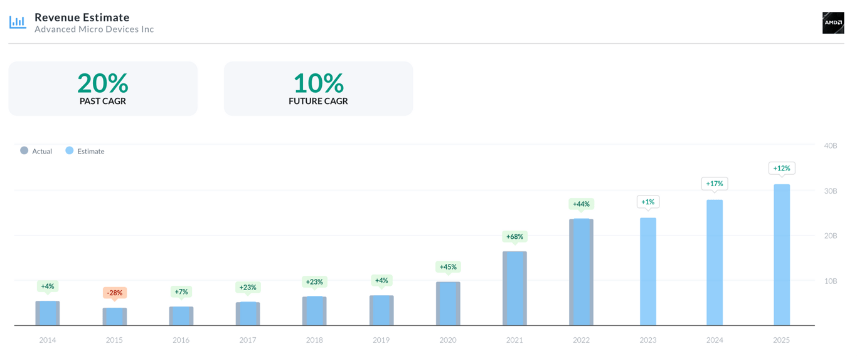Select the 20% Past CAGR card

(x=103, y=88)
